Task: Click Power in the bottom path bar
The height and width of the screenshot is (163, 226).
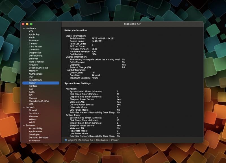Action: click(x=115, y=140)
